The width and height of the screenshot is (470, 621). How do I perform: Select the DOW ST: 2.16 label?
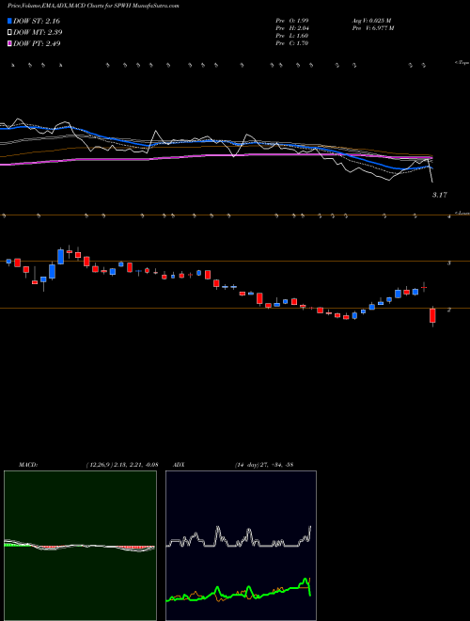click(37, 21)
